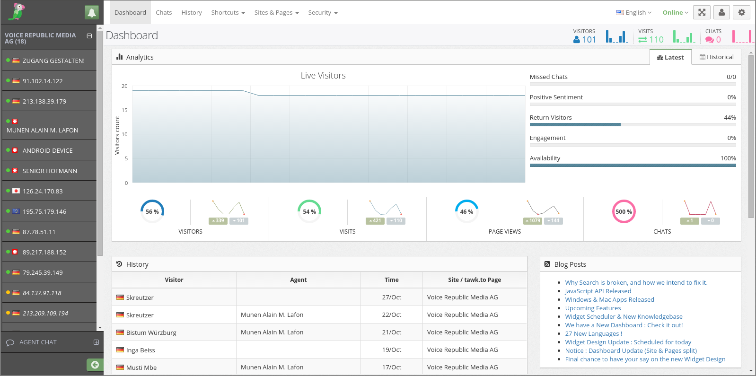Image resolution: width=756 pixels, height=376 pixels.
Task: Click the notification bell icon
Action: (92, 12)
